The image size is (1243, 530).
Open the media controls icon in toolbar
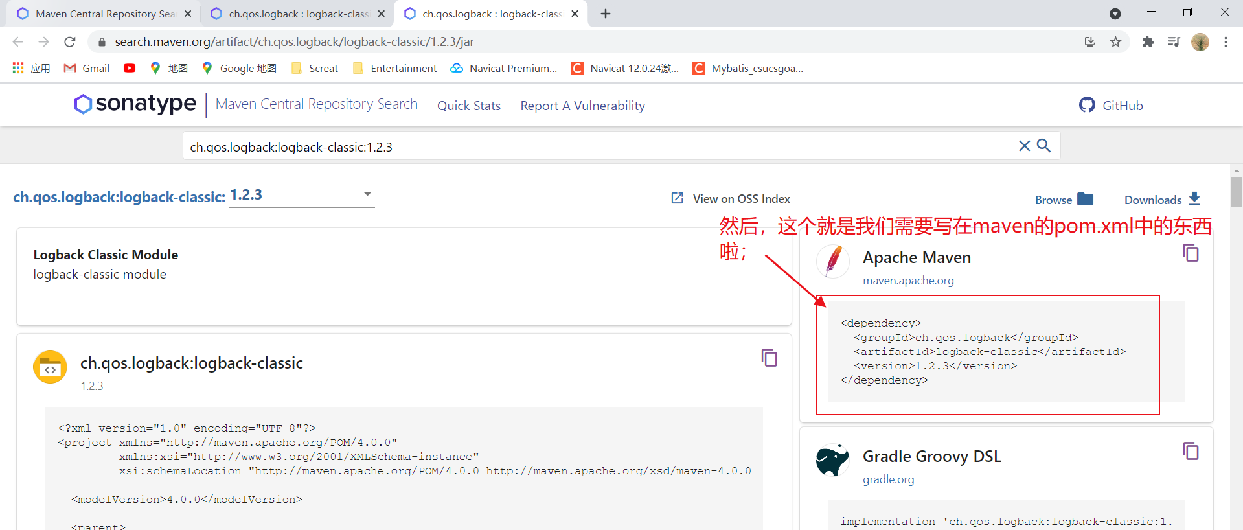pyautogui.click(x=1174, y=41)
